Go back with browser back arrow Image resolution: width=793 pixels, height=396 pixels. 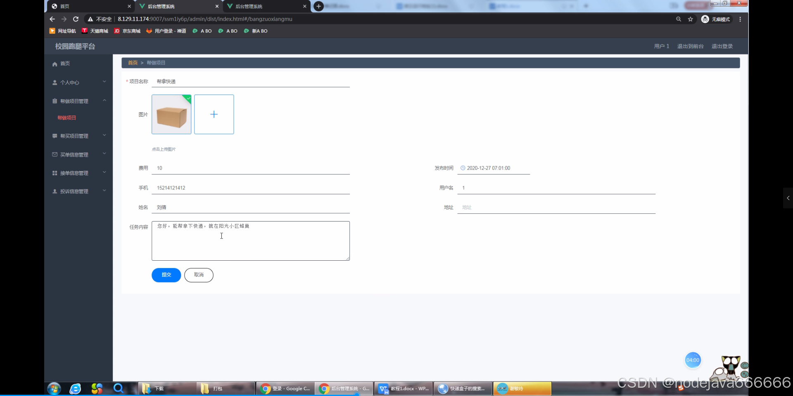pyautogui.click(x=52, y=19)
